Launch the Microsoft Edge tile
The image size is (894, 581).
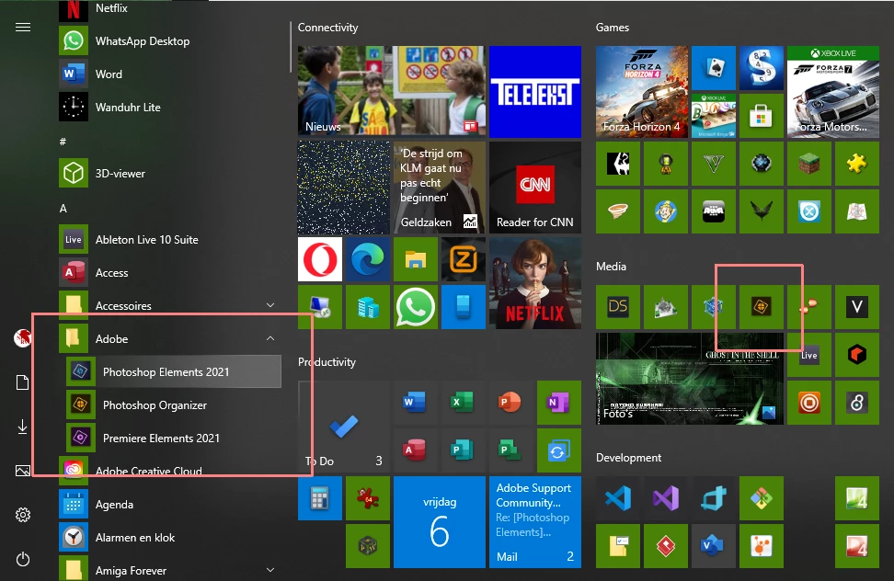[x=368, y=259]
